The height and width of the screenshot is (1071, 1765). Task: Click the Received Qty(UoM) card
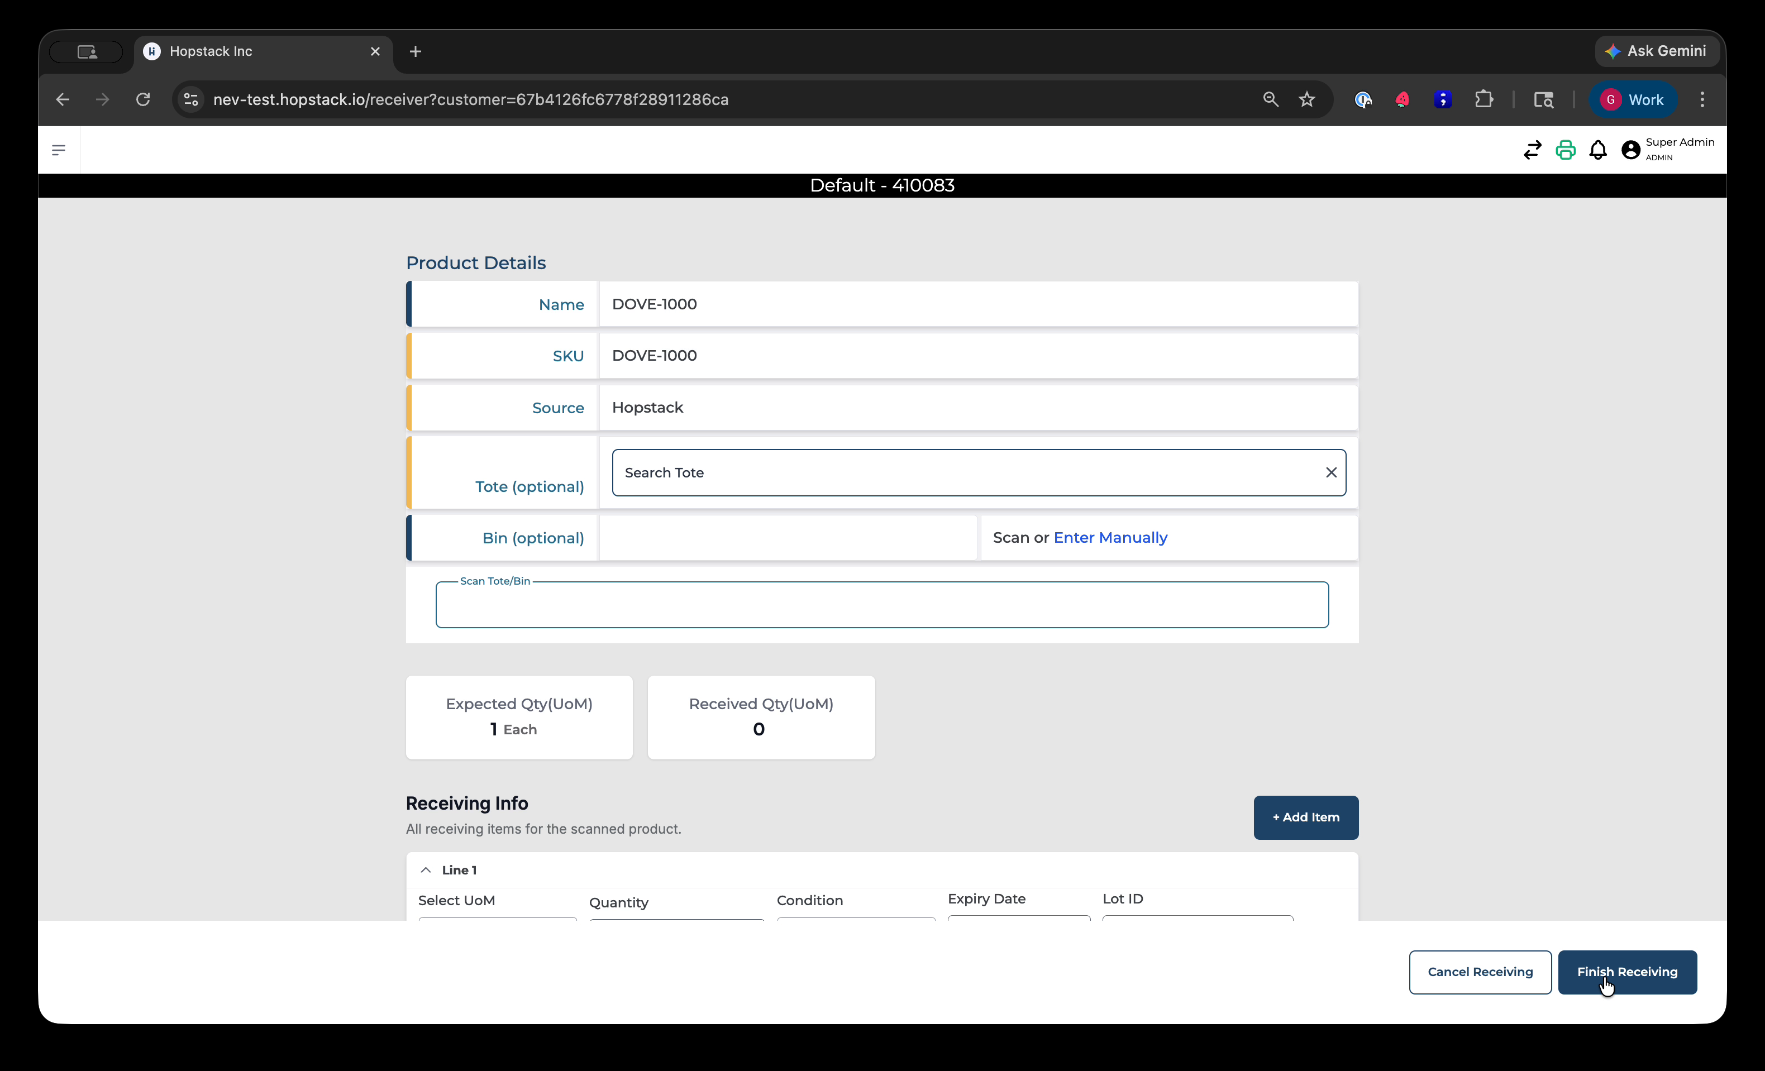pos(761,718)
